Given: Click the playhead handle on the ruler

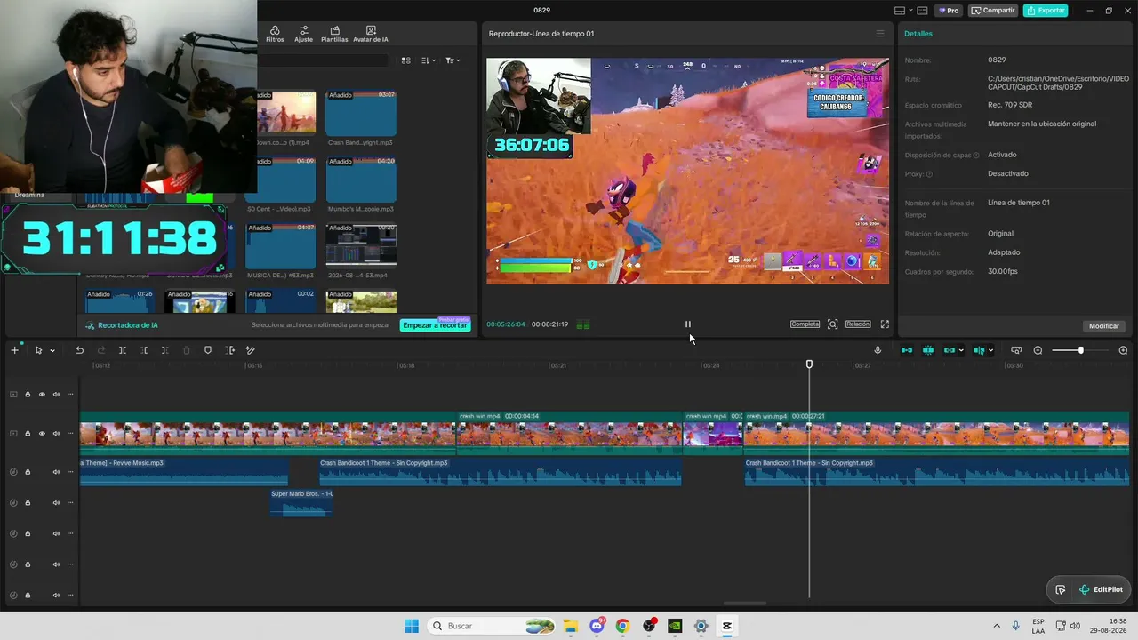Looking at the screenshot, I should click(x=809, y=364).
